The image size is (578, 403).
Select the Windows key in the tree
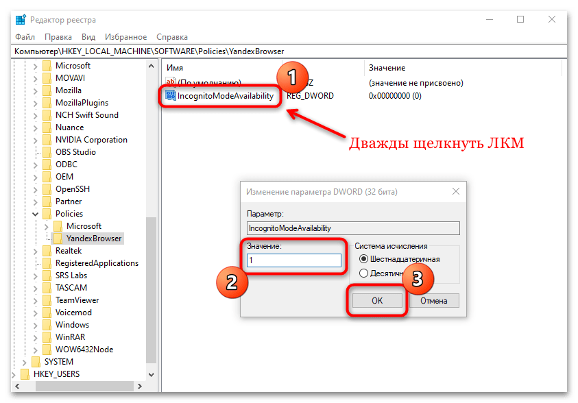(72, 325)
